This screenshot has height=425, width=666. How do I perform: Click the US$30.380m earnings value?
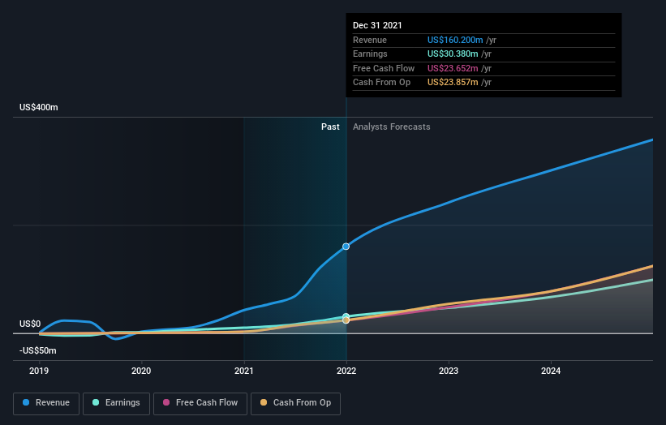[453, 54]
